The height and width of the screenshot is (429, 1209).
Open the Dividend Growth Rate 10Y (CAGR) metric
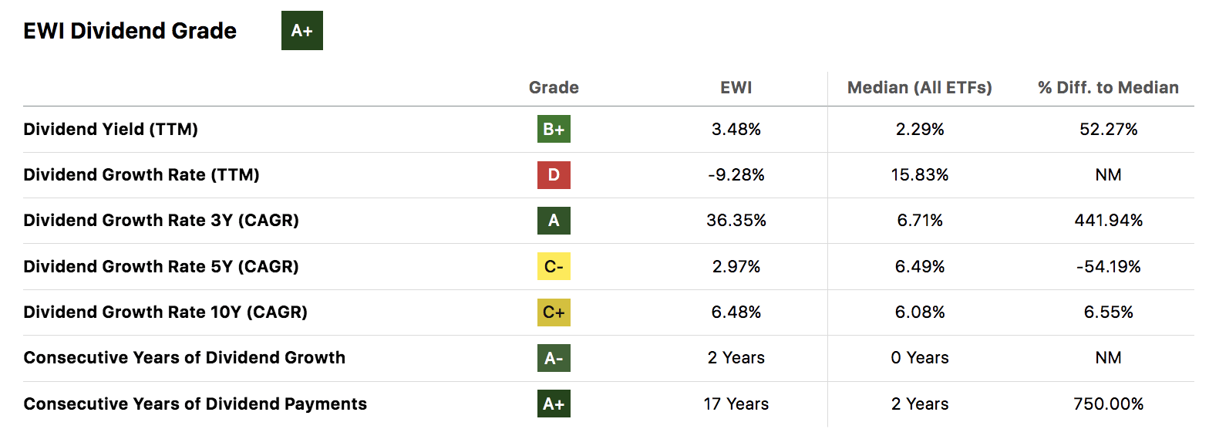point(166,312)
